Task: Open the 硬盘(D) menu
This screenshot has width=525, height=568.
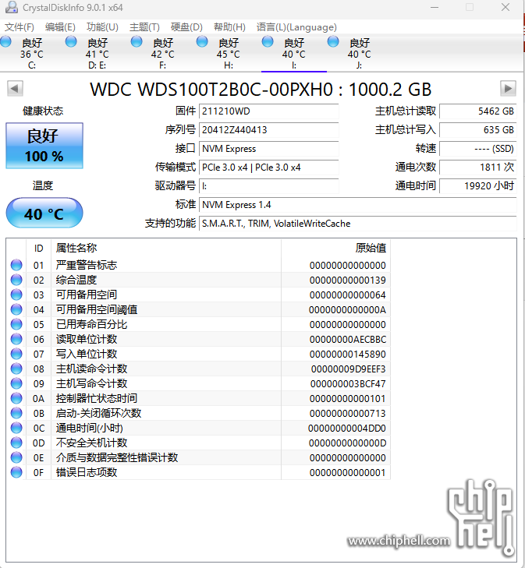Action: click(186, 27)
